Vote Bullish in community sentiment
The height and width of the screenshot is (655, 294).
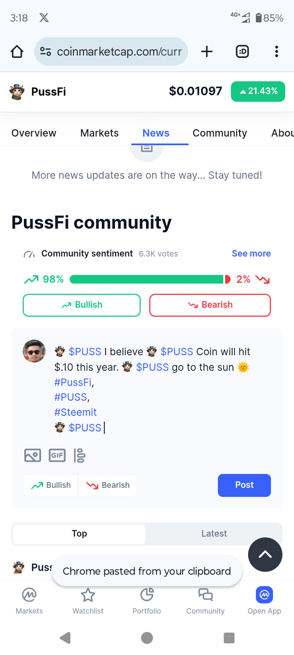pos(82,305)
